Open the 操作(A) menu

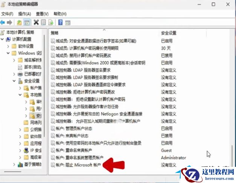point(24,14)
